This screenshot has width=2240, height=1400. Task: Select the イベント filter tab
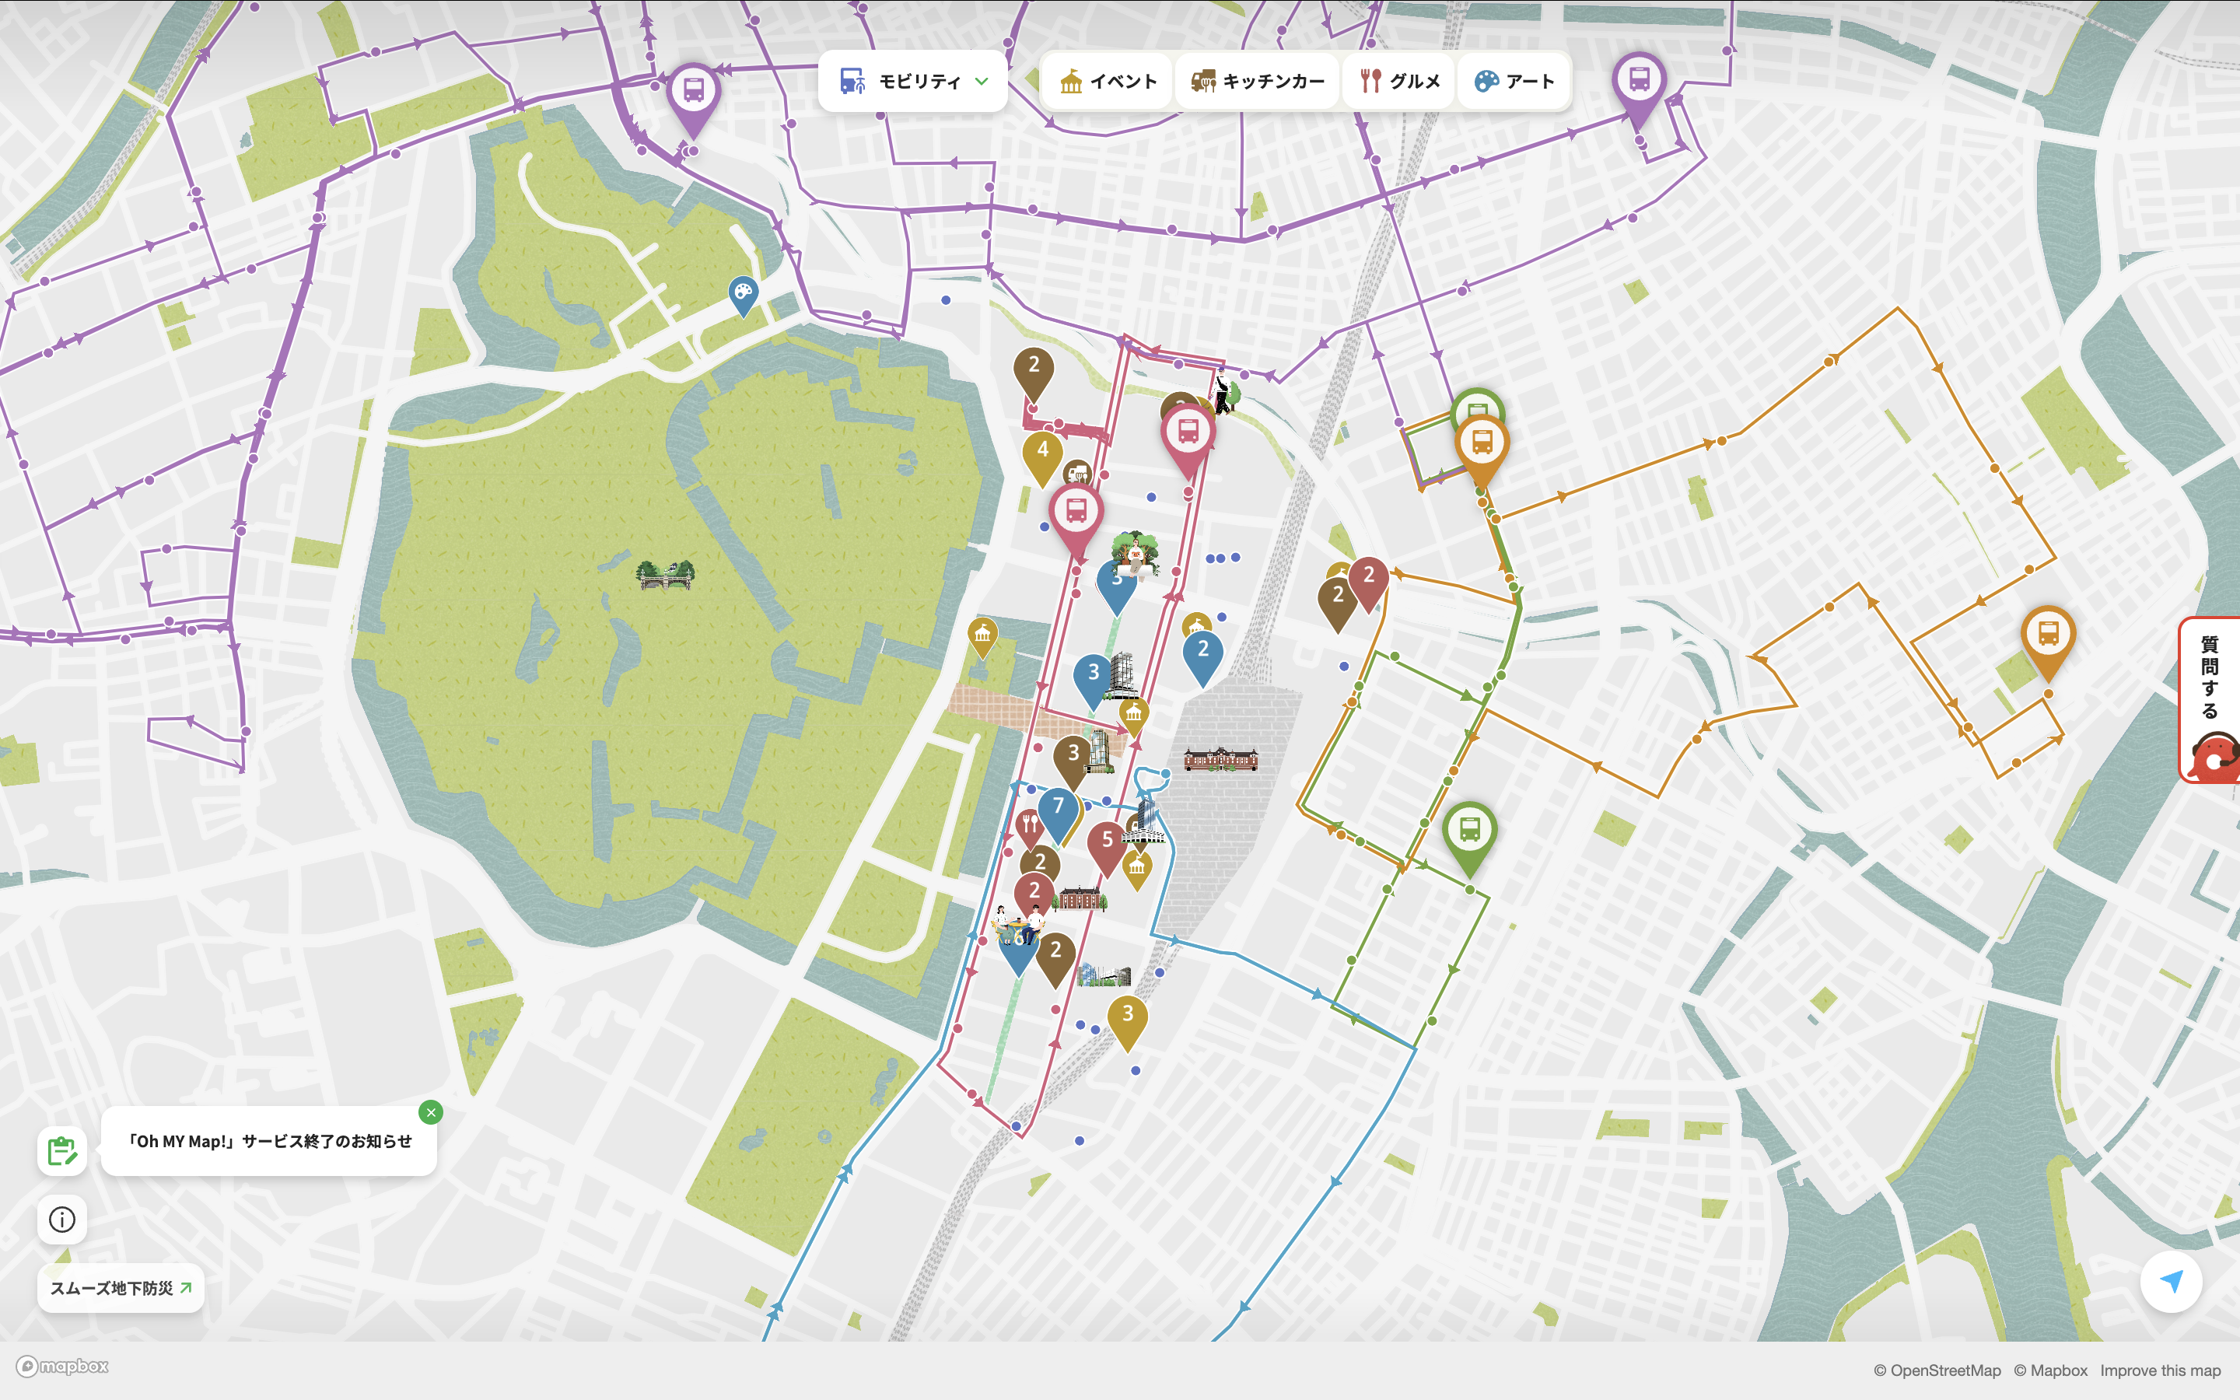1108,82
